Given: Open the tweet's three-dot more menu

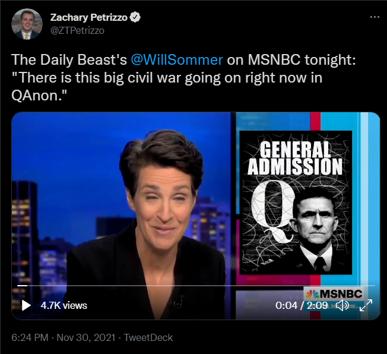Looking at the screenshot, I should [375, 17].
